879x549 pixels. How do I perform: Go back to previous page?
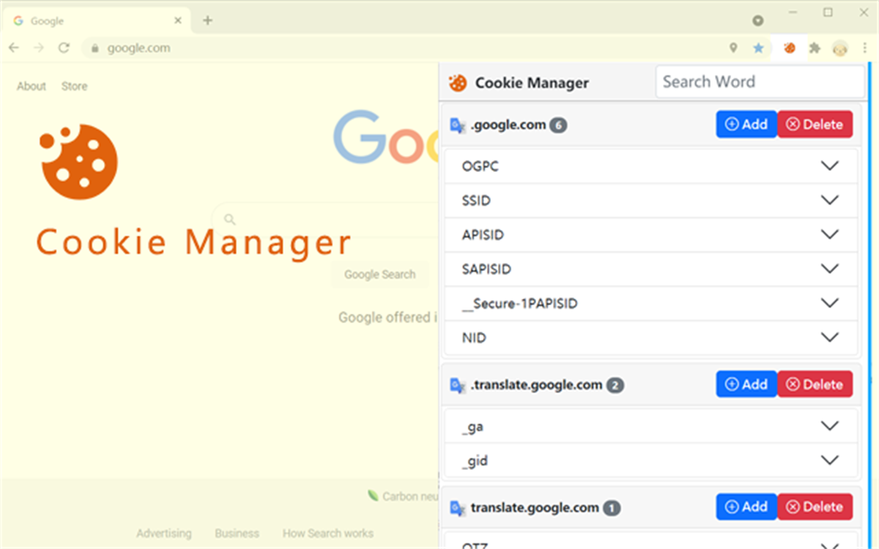[14, 48]
